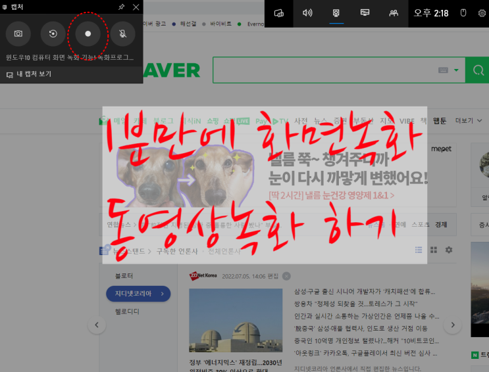Open the 사전 menu item
The height and width of the screenshot is (372, 489).
click(x=301, y=121)
